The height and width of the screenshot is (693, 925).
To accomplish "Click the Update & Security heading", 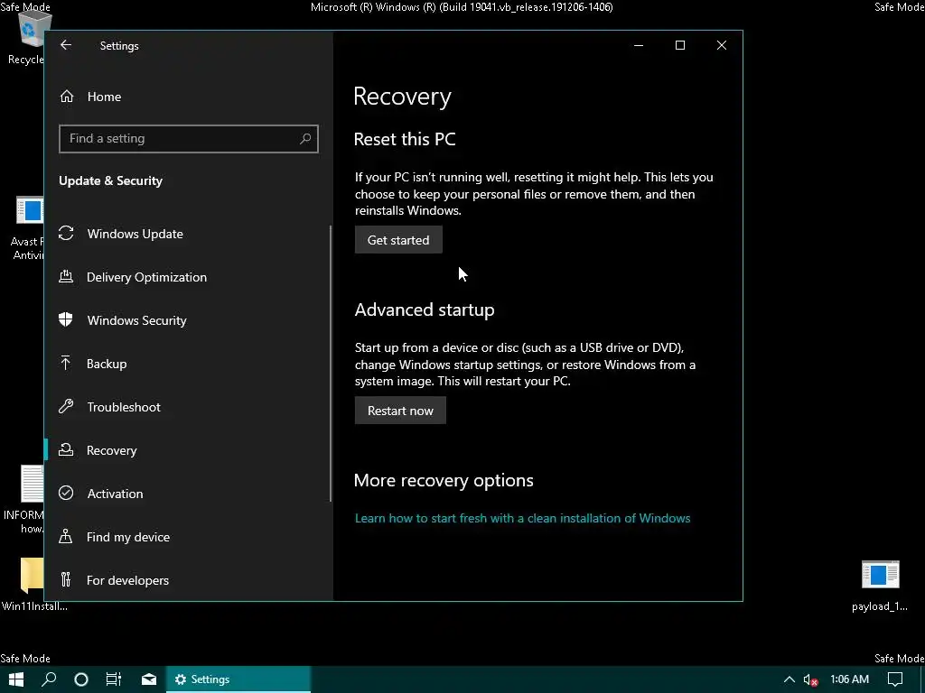I will [110, 180].
